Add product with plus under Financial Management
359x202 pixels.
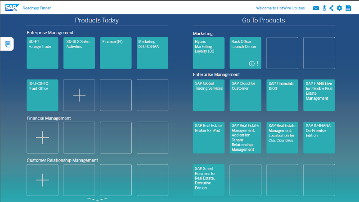tap(42, 137)
